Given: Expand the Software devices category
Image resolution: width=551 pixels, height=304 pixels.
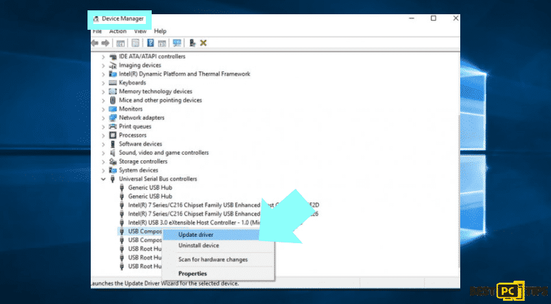Looking at the screenshot, I should (103, 144).
